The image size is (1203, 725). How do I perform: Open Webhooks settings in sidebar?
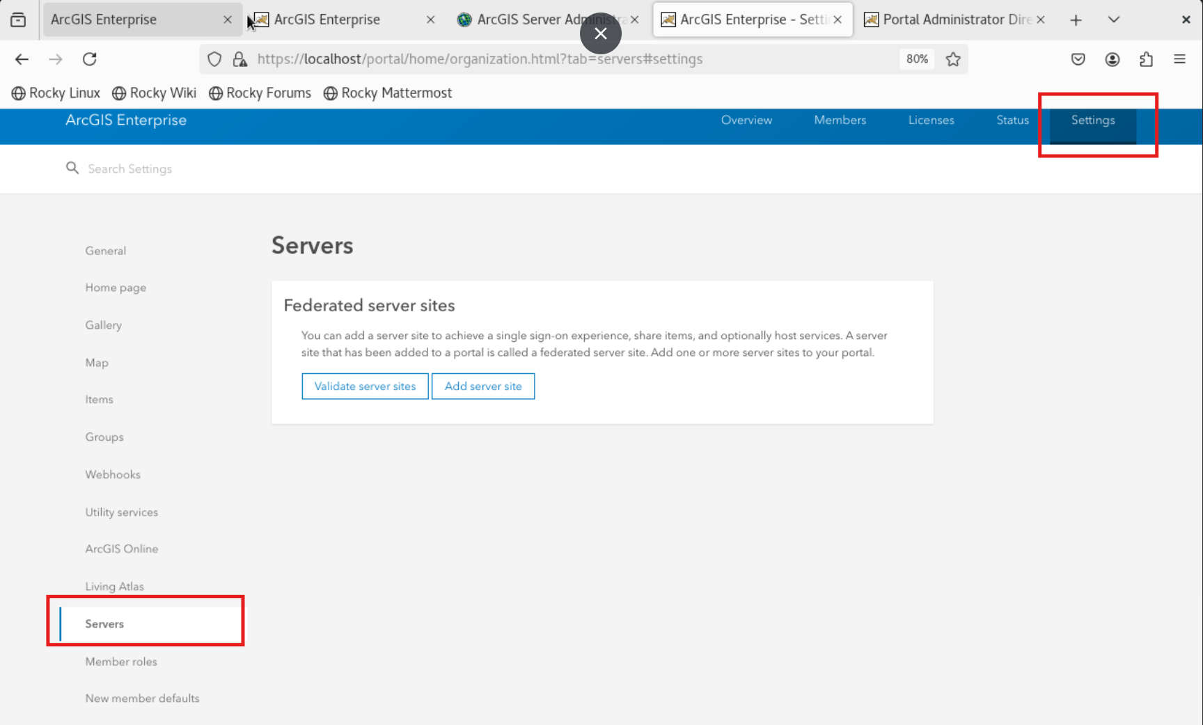coord(113,474)
